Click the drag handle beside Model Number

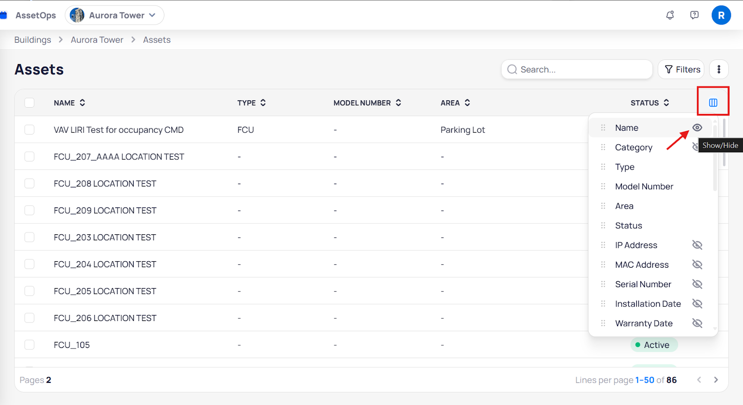click(603, 186)
